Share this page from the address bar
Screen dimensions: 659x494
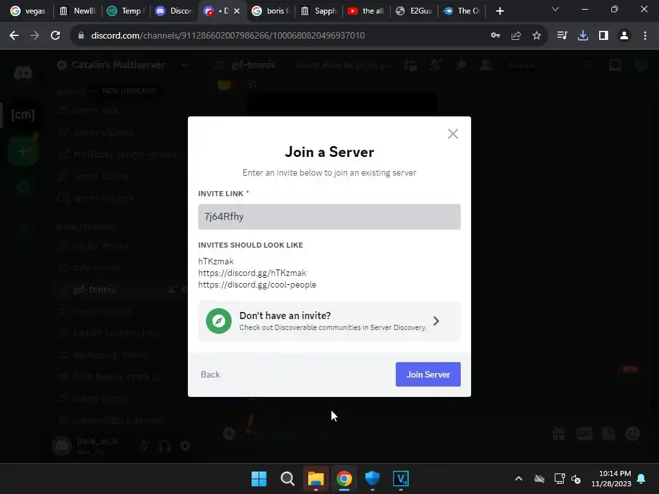pos(516,36)
